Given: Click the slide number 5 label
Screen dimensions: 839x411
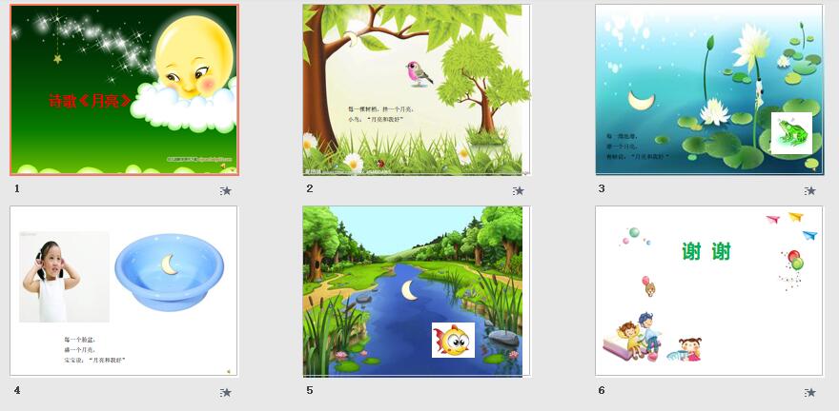Looking at the screenshot, I should 309,390.
